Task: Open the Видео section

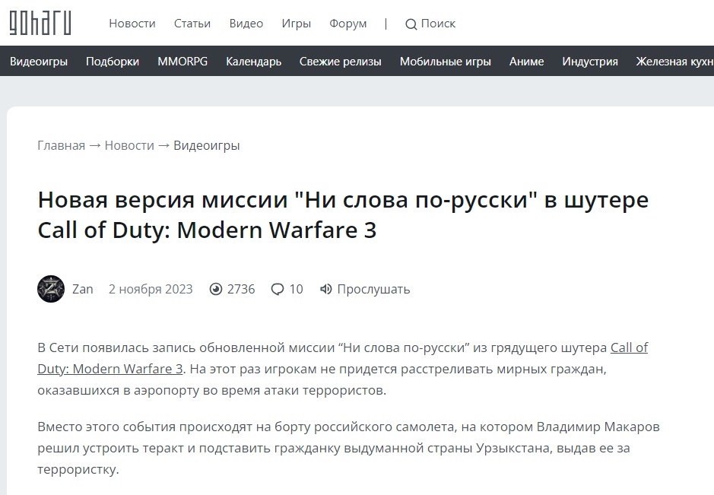Action: pos(246,24)
